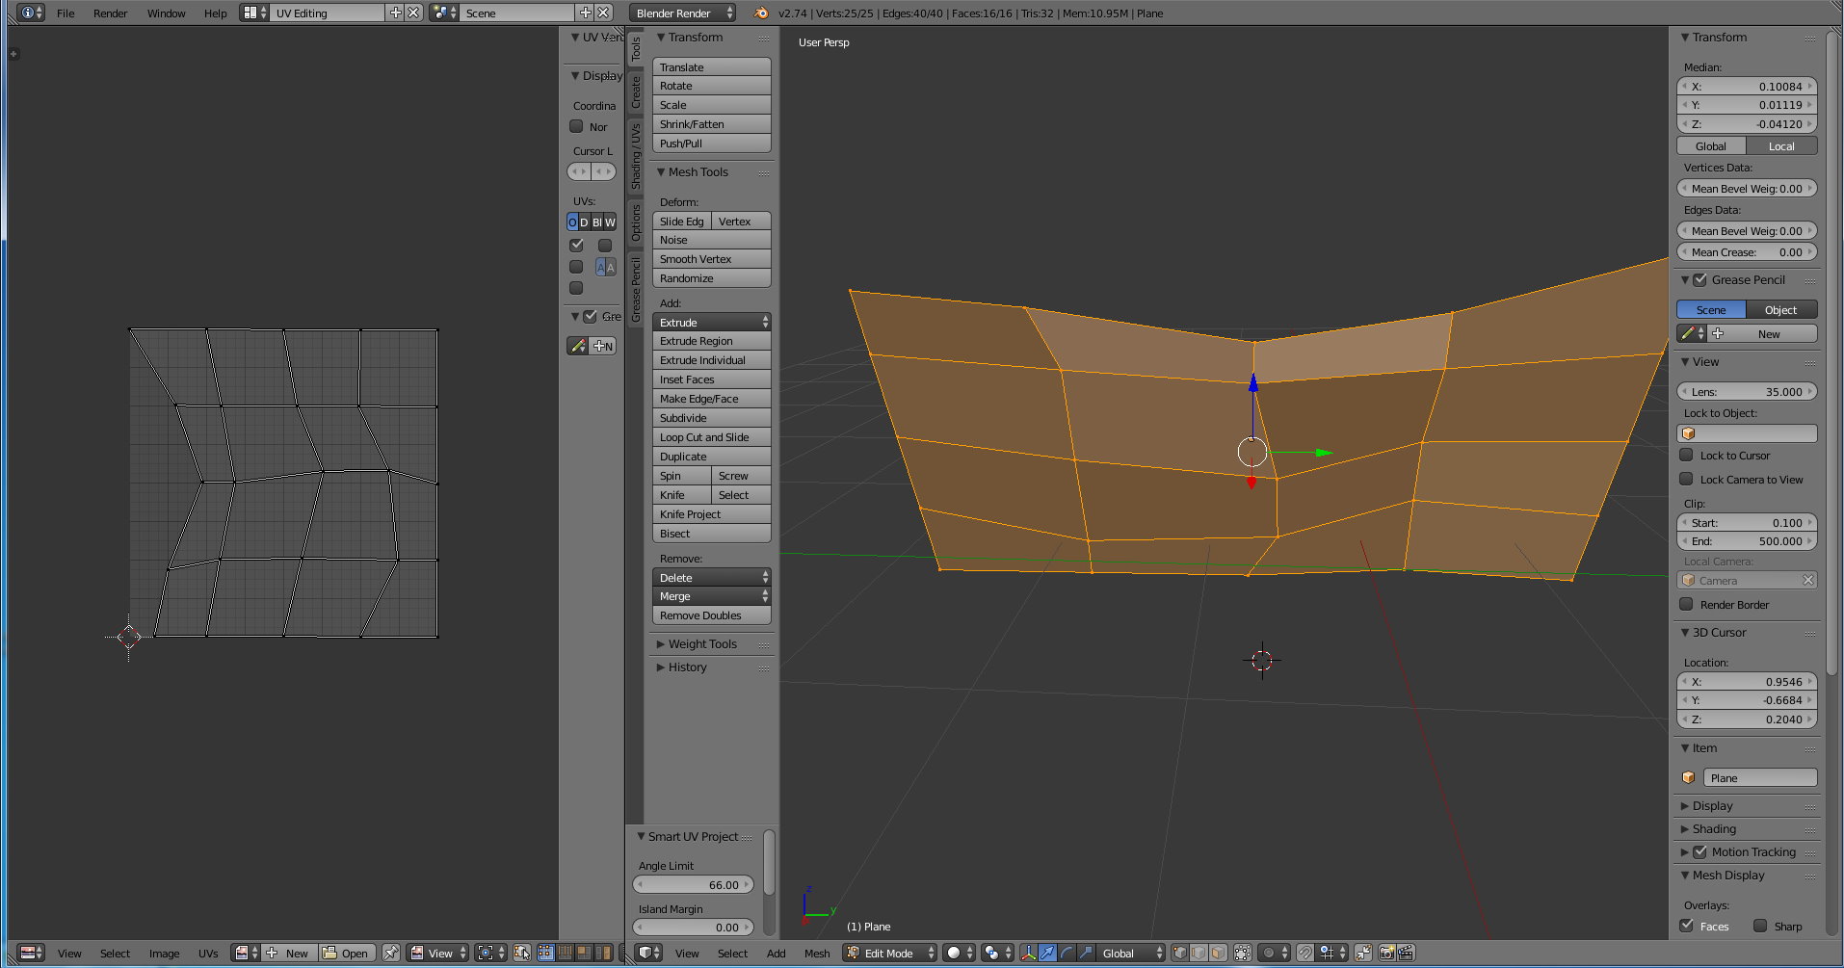Select Local transform orientation toggle

click(x=1781, y=146)
